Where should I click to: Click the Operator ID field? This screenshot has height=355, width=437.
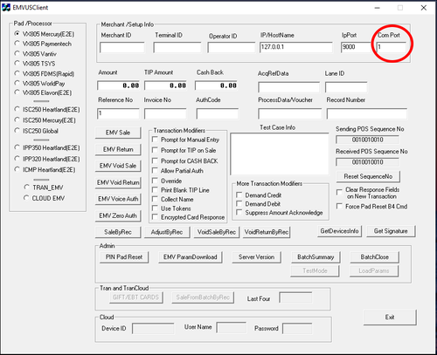coord(232,47)
